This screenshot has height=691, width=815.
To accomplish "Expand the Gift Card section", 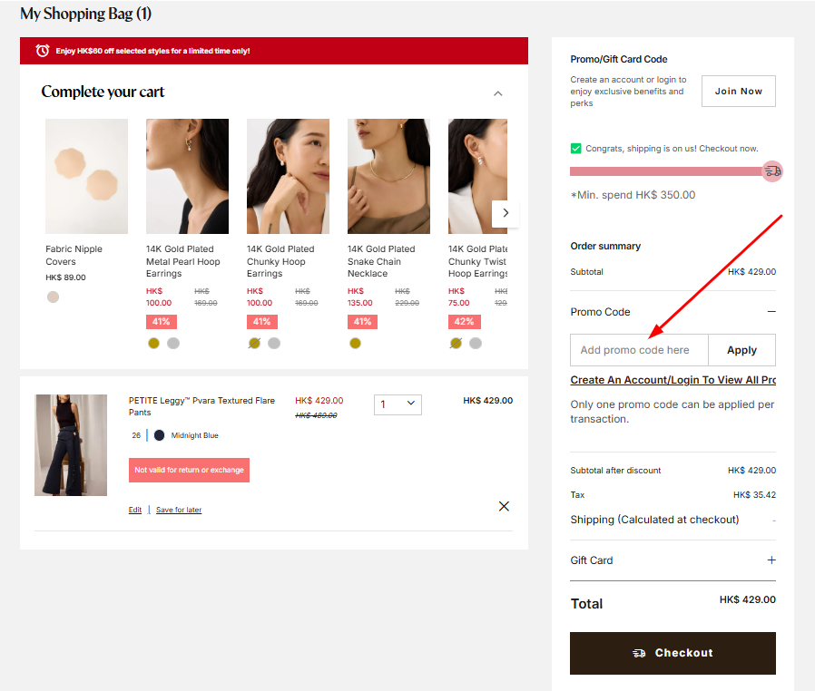I will point(771,560).
